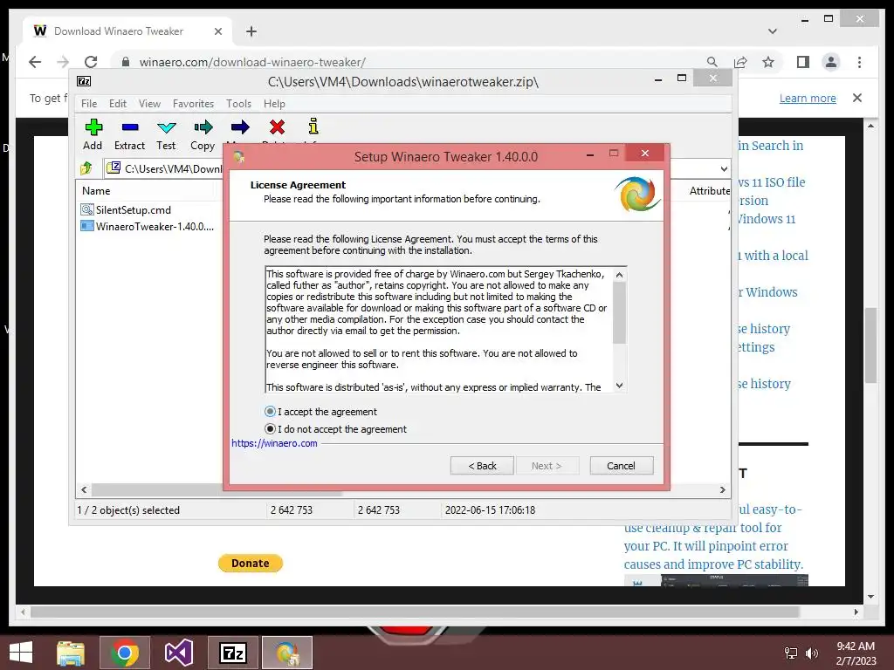Click the 'with a local' sidebar link
This screenshot has height=670, width=894.
click(x=774, y=256)
